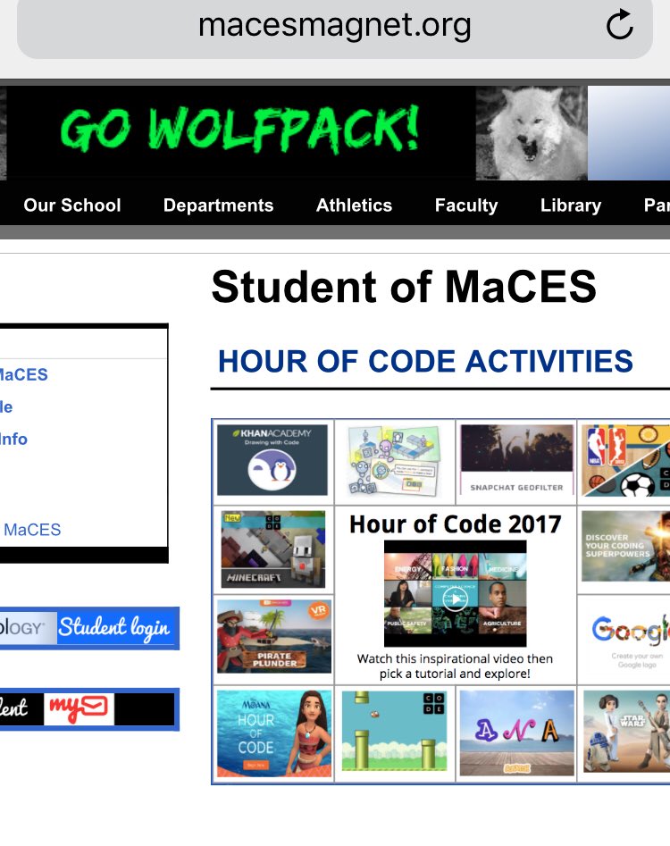Open the Minecraft coding activity tile
The height and width of the screenshot is (846, 670).
tap(273, 549)
